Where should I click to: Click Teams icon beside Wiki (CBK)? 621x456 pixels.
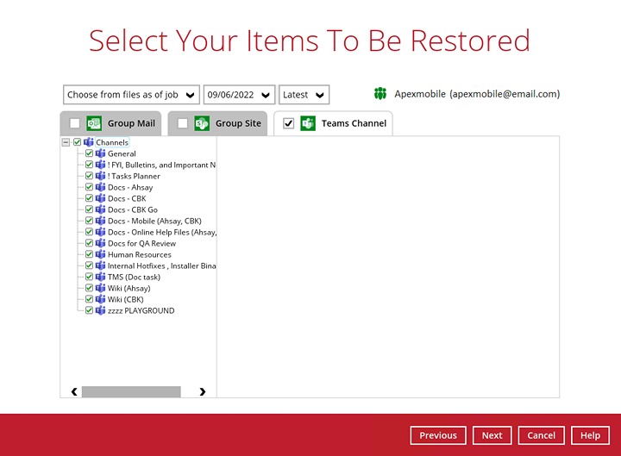point(100,299)
